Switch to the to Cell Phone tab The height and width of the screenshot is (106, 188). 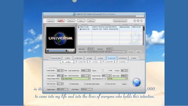pos(123,58)
